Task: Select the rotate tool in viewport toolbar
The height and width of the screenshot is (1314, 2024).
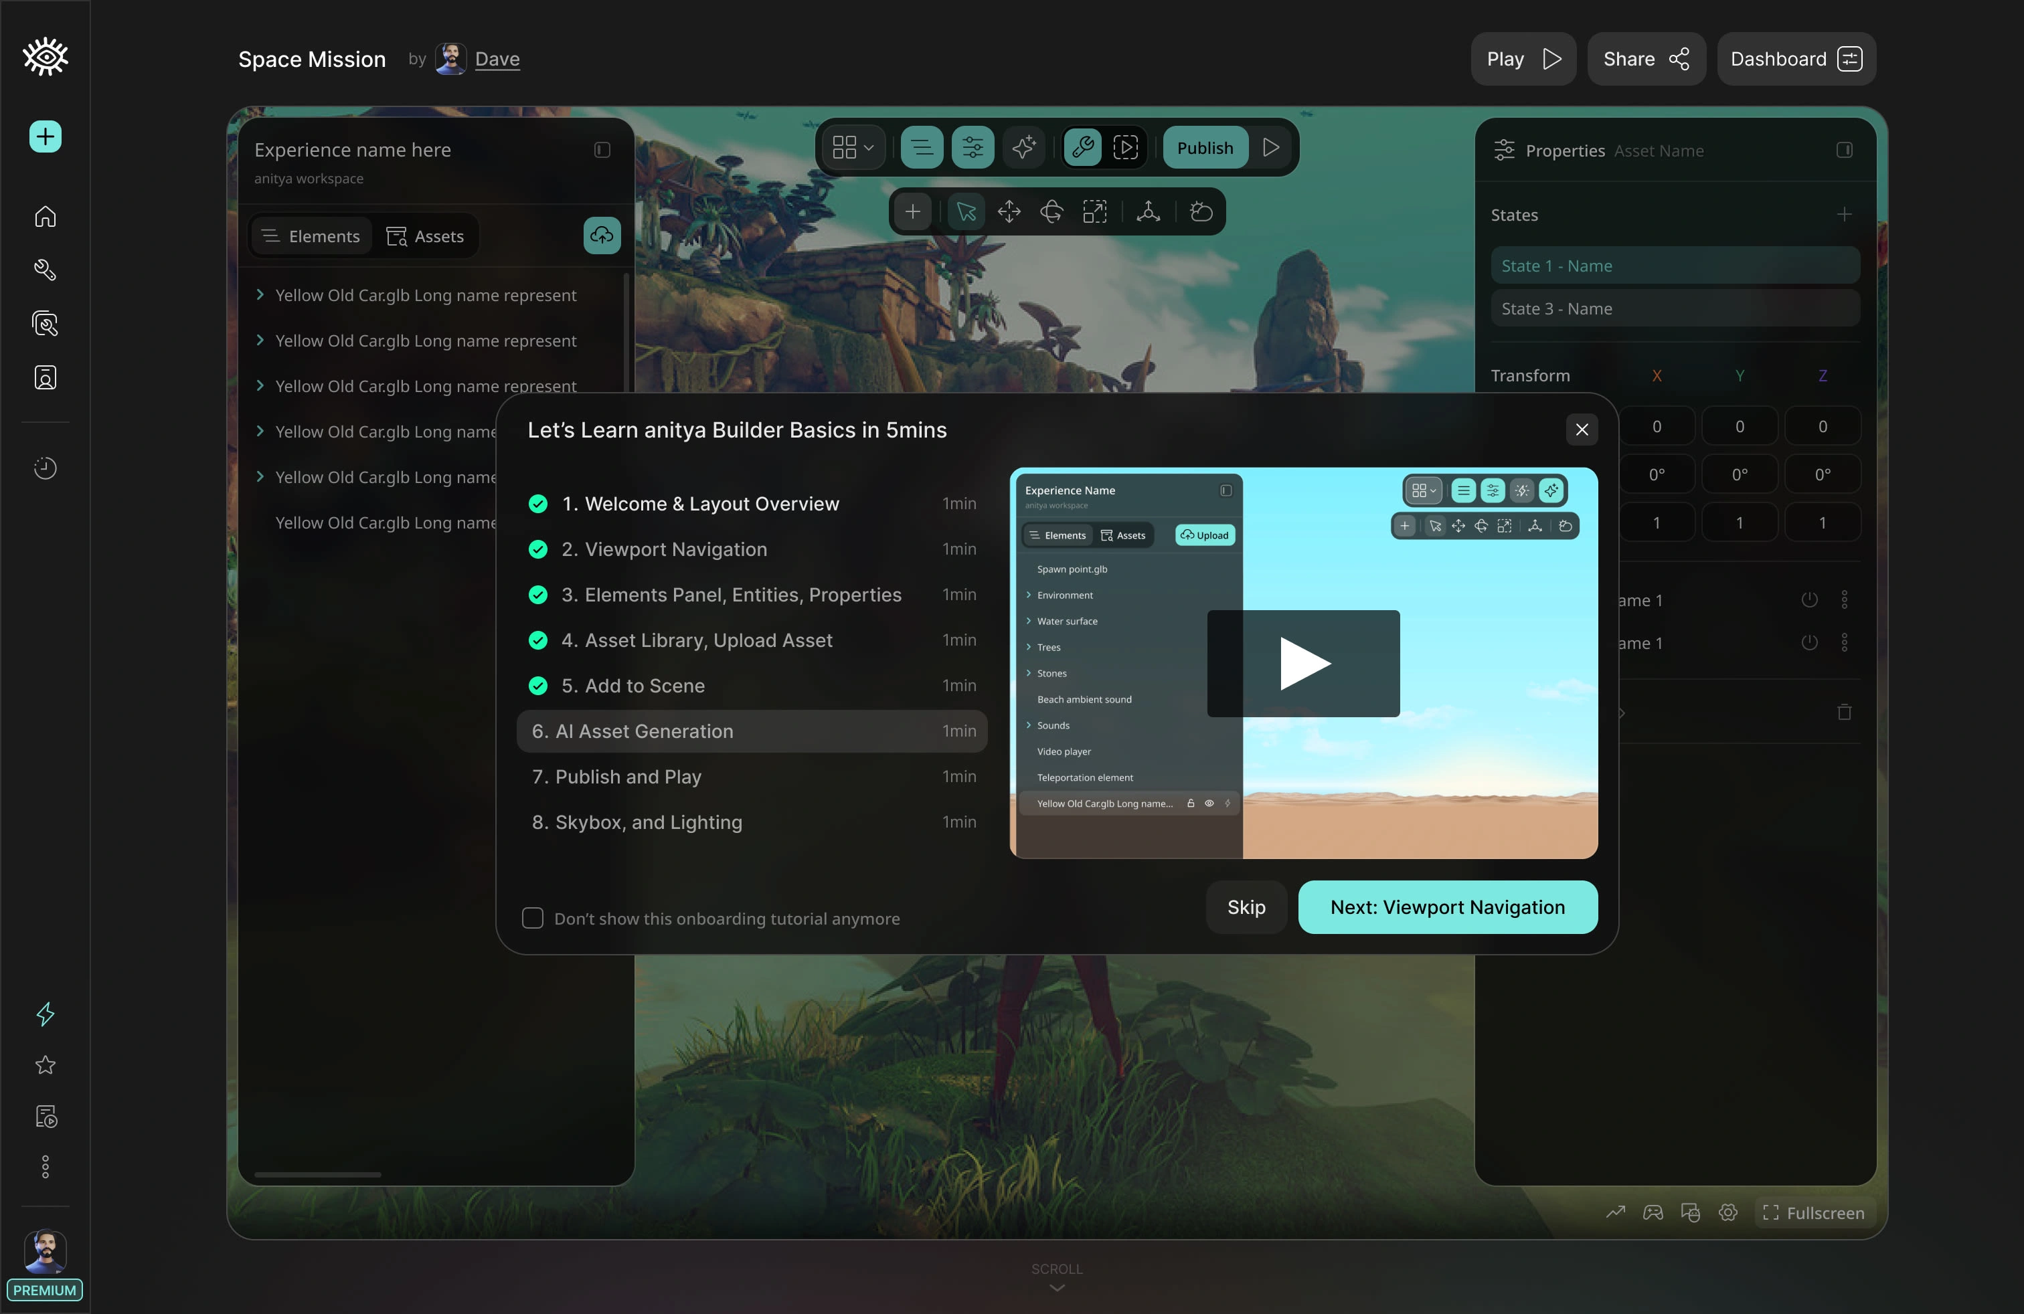Action: (1051, 211)
